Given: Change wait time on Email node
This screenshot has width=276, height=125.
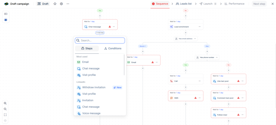Looking at the screenshot, I should click(x=135, y=57).
